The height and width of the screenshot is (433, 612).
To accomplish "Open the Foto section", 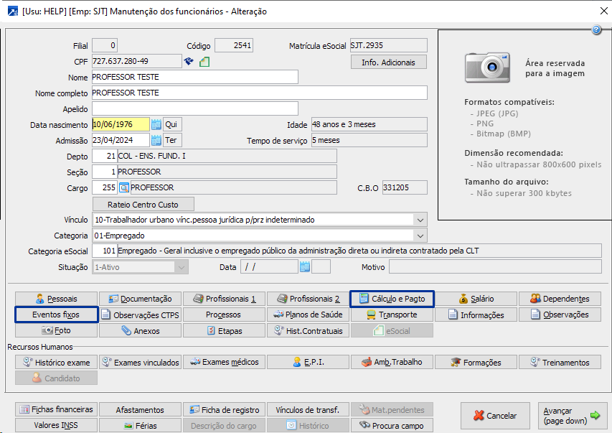I will tap(56, 330).
